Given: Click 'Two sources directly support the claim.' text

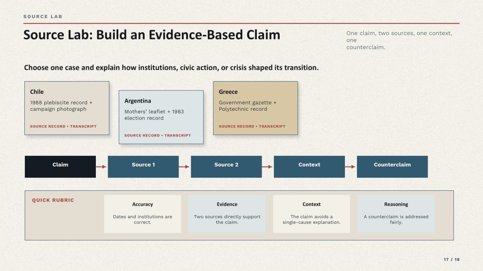Looking at the screenshot, I should click(227, 220).
